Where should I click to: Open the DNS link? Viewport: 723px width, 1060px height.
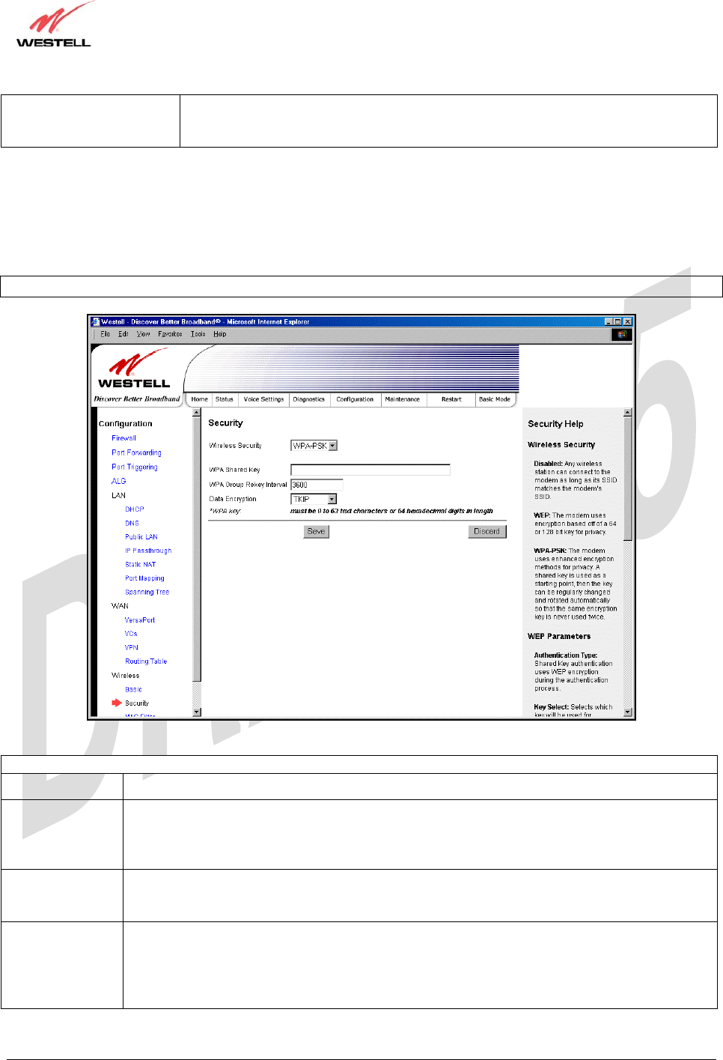click(x=132, y=524)
